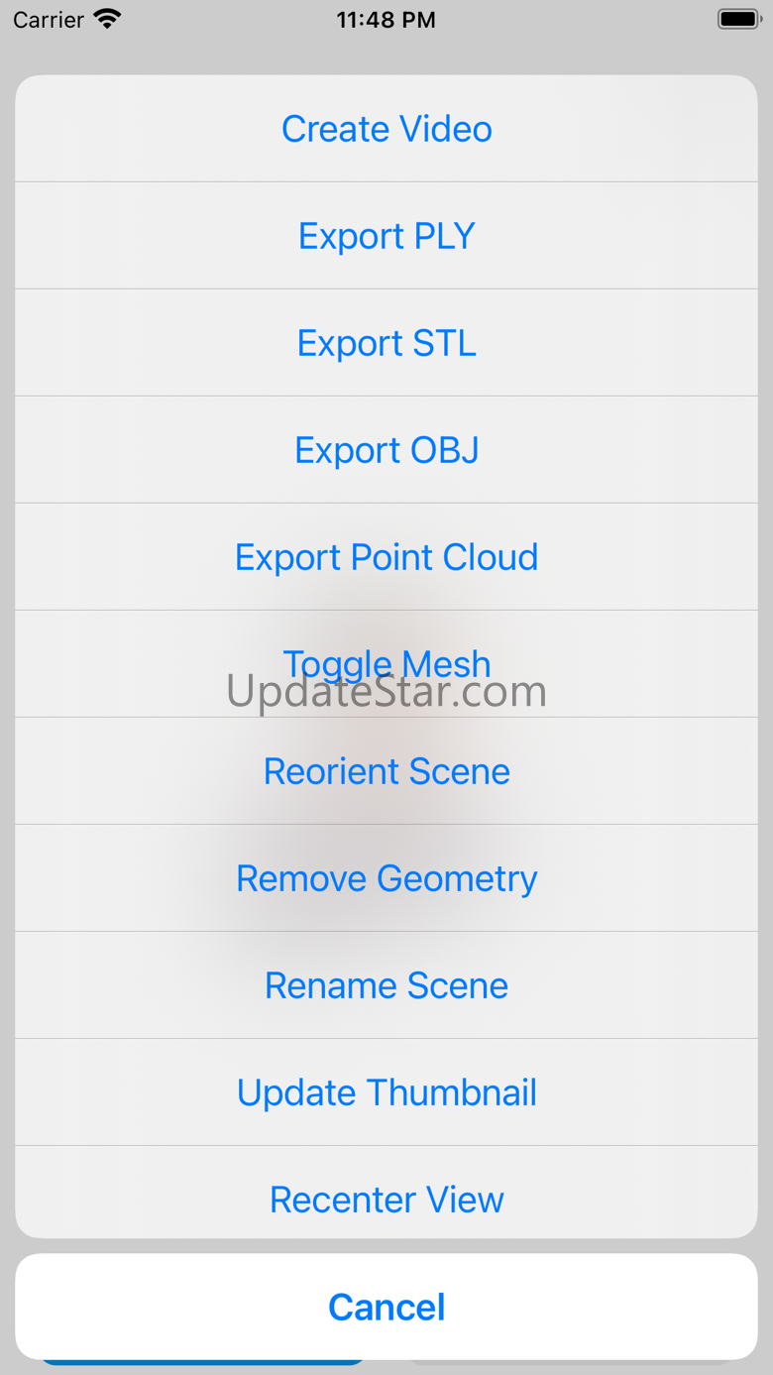
Task: Tap the Carrier label in status bar
Action: click(49, 20)
